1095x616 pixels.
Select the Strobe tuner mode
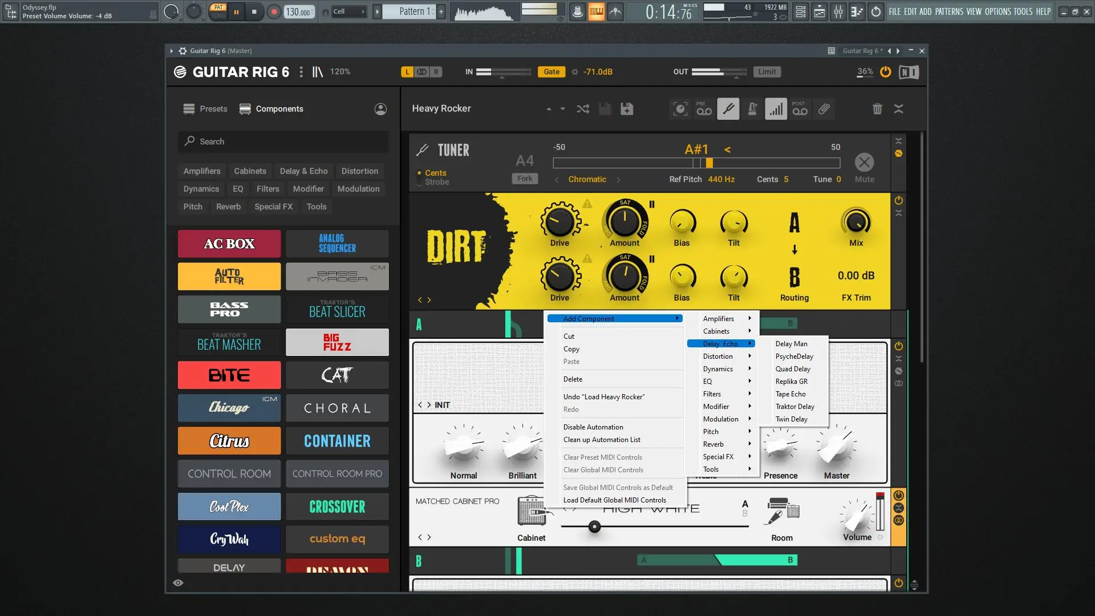436,182
